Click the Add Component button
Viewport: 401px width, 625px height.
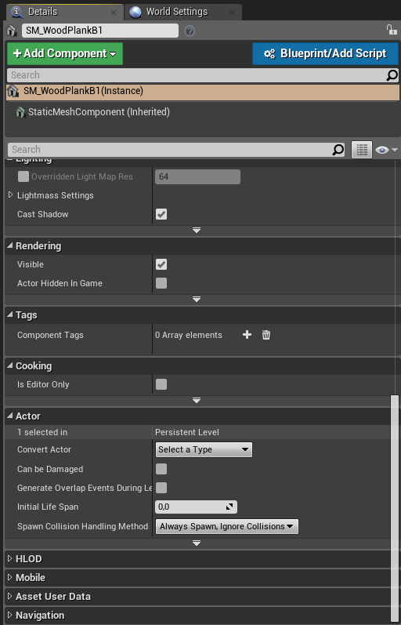pyautogui.click(x=65, y=54)
